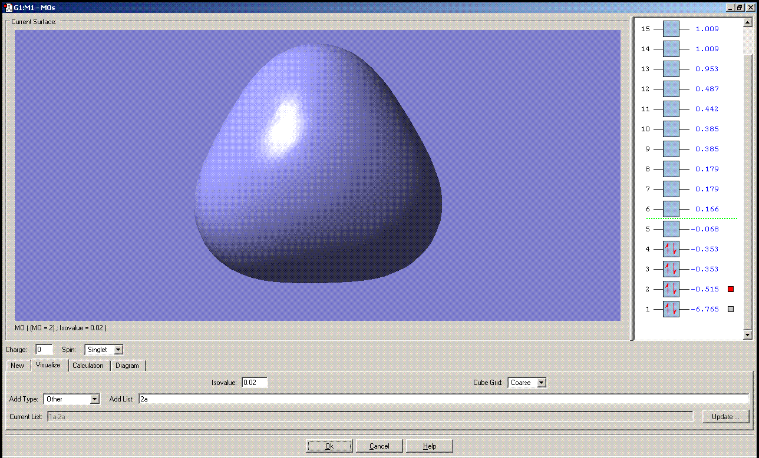Select the orbital 9 occupancy box
Screen dimensions: 759x458
tap(671, 149)
